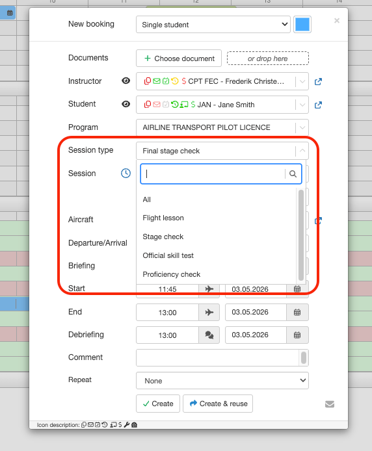Screen dimensions: 372x451
Task: Open the Repeat None dropdown
Action: coord(222,381)
